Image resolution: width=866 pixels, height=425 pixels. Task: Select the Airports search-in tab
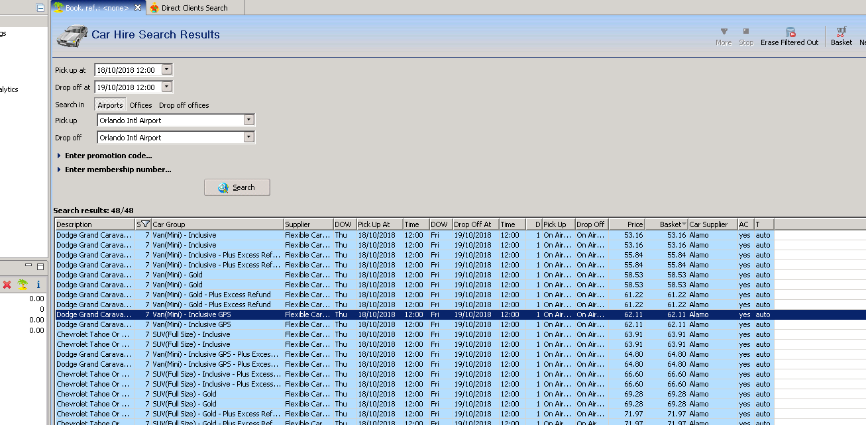[x=110, y=105]
